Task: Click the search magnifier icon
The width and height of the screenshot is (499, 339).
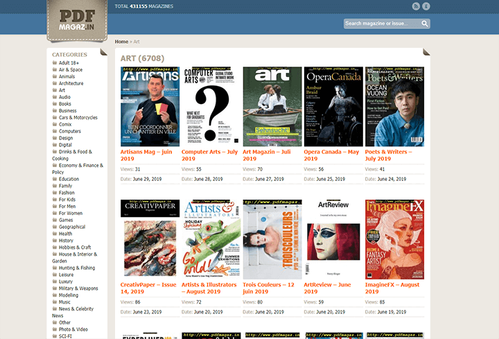Action: [425, 24]
